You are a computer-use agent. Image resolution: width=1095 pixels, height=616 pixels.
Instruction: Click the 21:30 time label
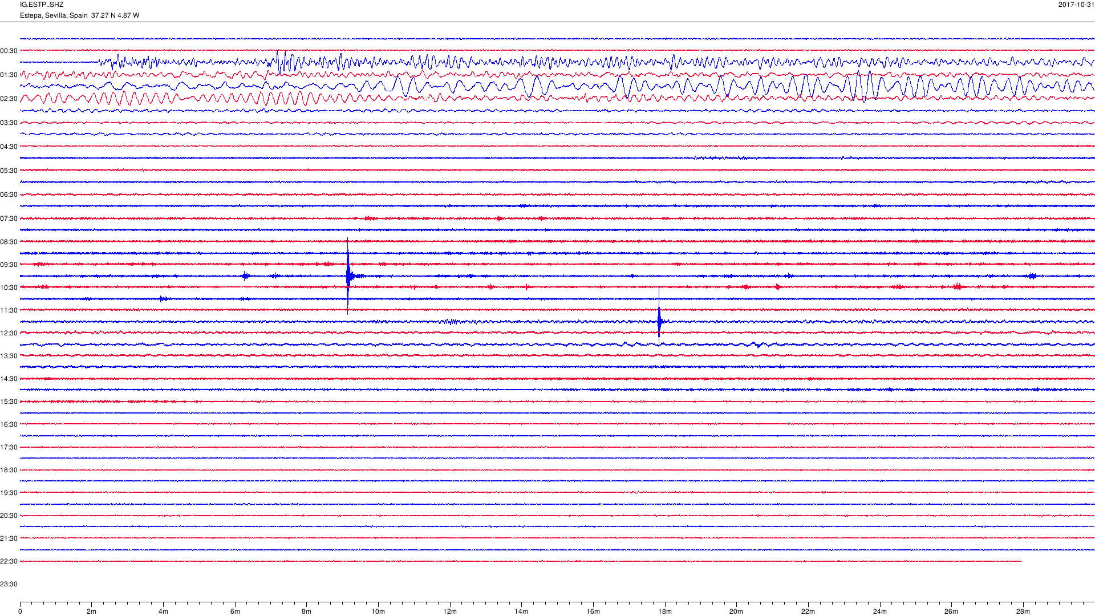click(9, 538)
